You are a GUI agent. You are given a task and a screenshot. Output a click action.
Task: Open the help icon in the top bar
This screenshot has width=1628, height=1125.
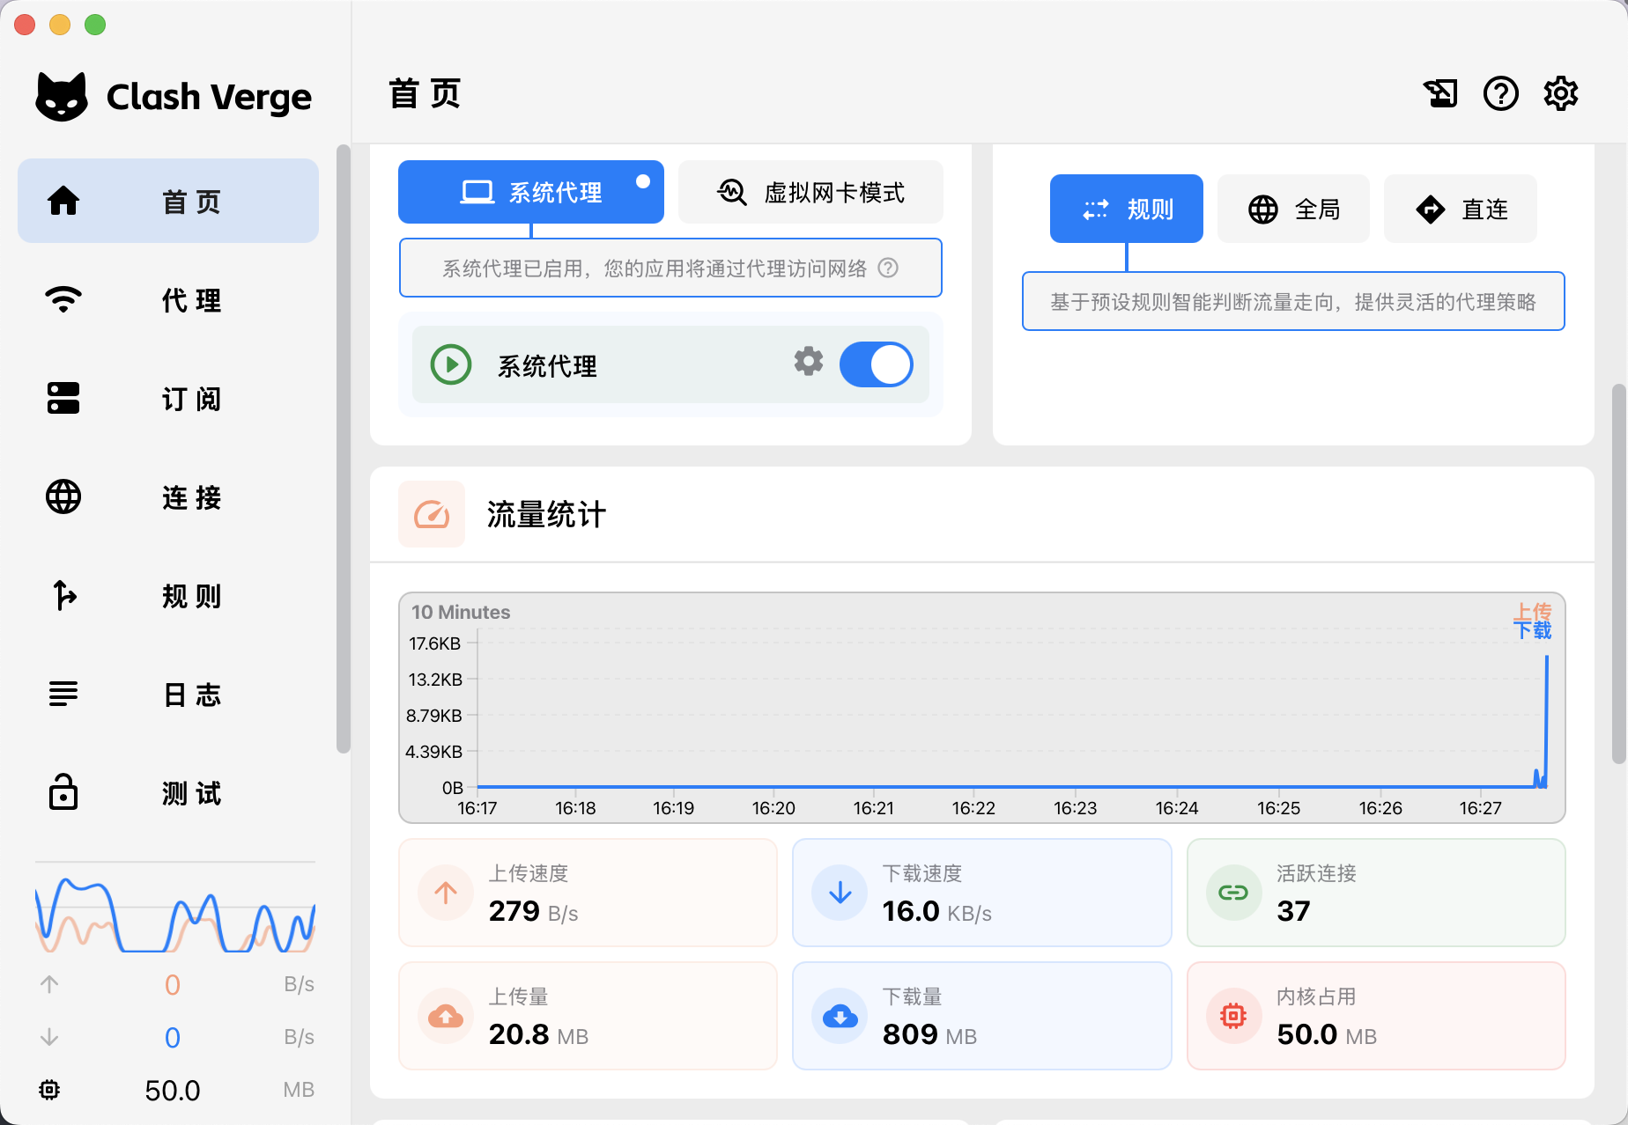pyautogui.click(x=1501, y=93)
